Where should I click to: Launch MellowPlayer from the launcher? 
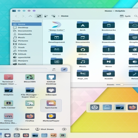click(51, 117)
